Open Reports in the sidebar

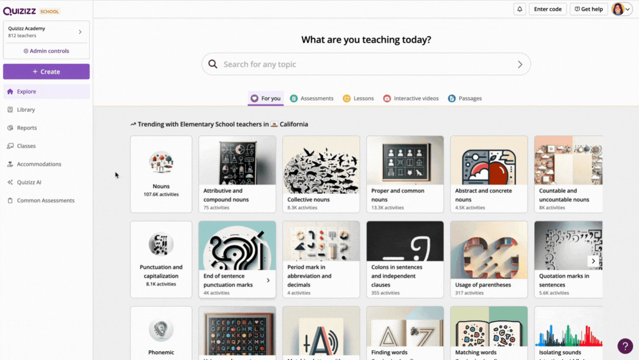coord(27,128)
